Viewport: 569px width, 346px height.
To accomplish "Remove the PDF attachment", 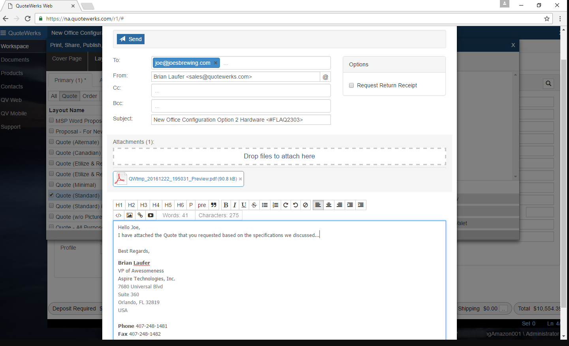I will 240,179.
